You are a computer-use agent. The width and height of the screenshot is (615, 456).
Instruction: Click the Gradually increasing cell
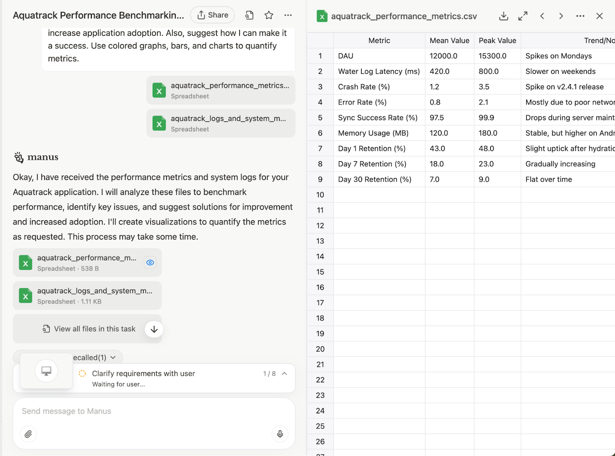(x=568, y=164)
